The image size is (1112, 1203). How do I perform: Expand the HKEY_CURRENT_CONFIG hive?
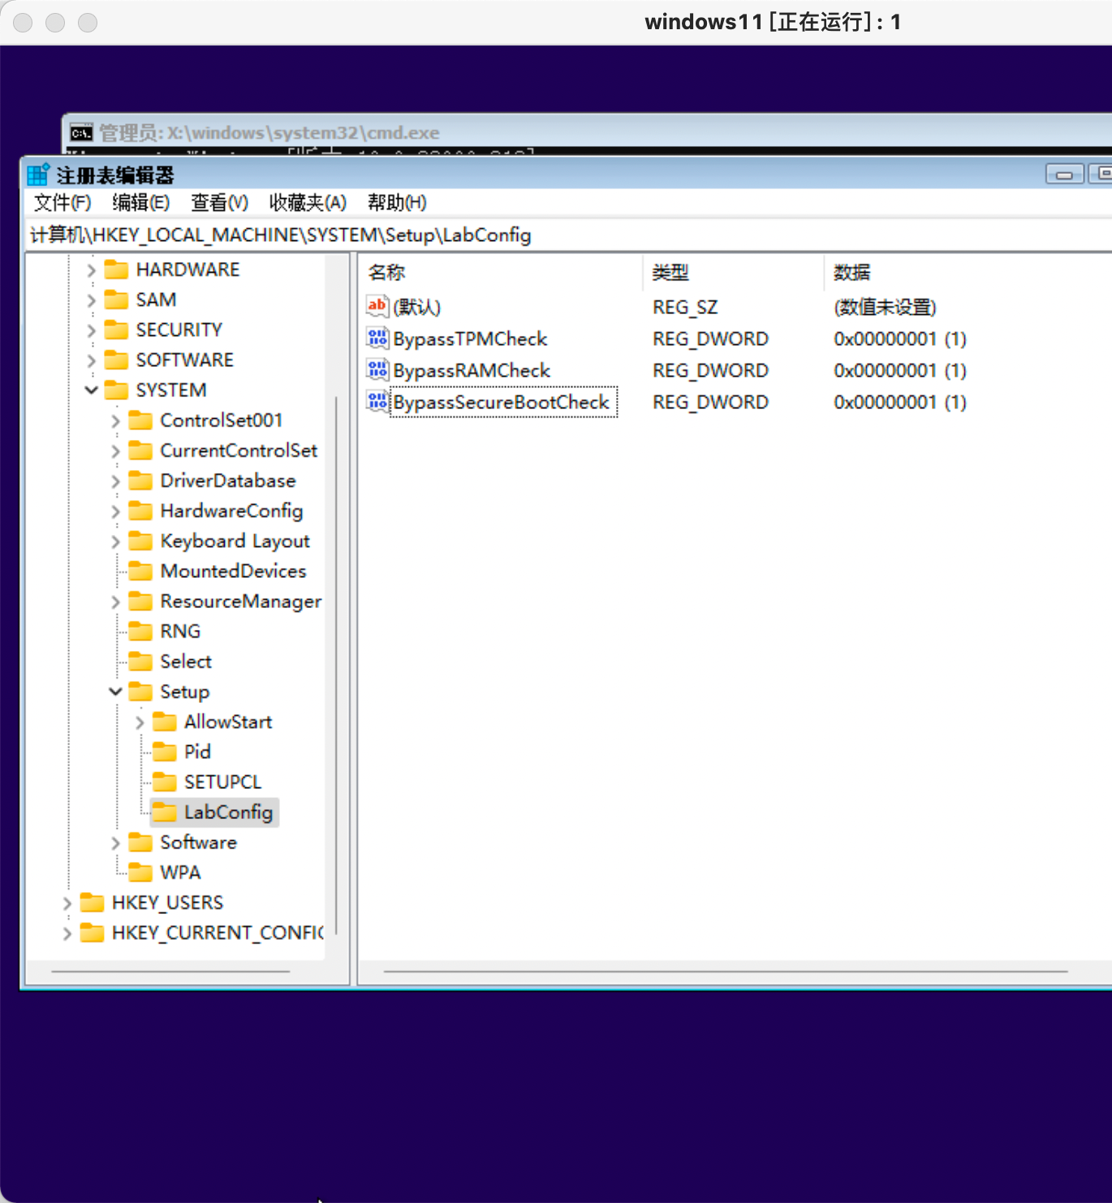[x=67, y=933]
